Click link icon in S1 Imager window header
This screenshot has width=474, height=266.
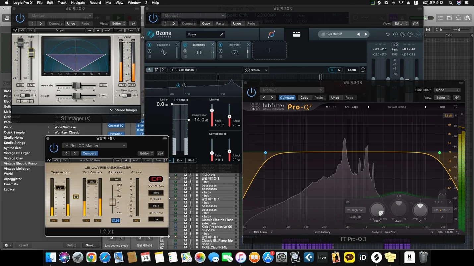[x=133, y=23]
